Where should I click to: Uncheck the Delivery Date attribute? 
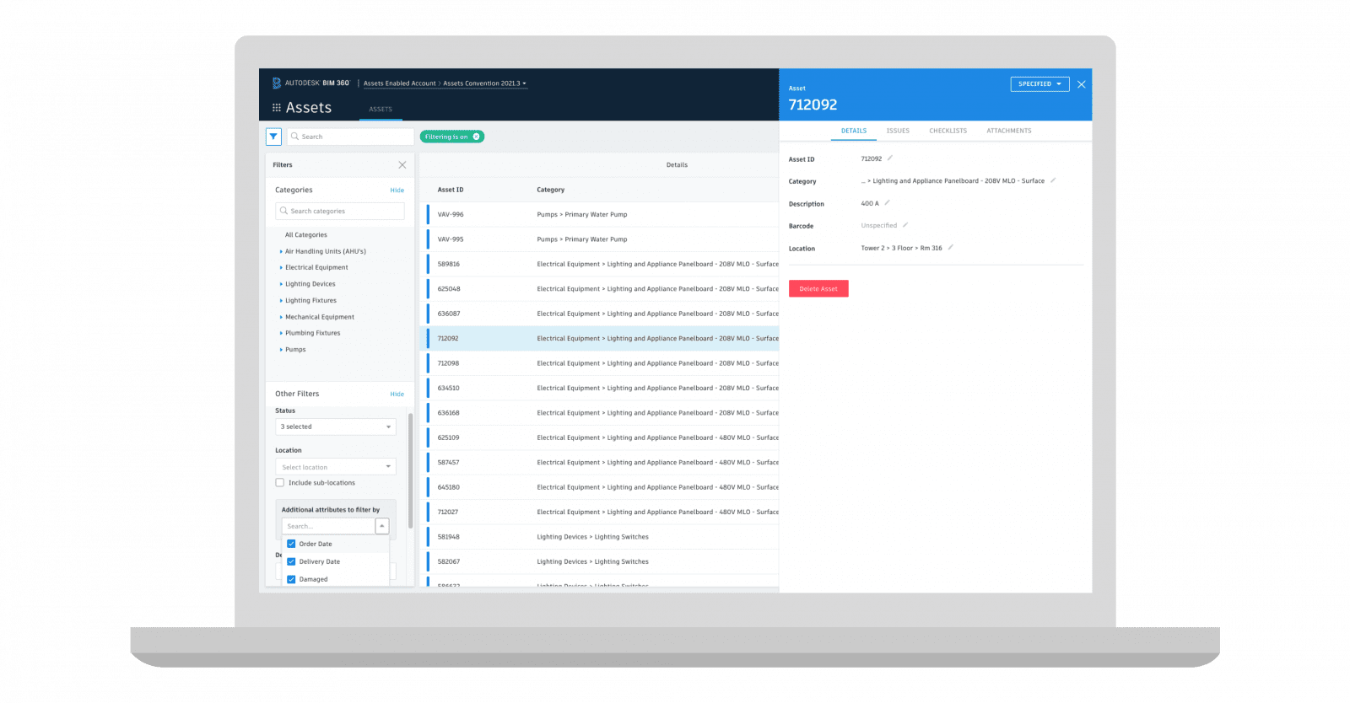[x=291, y=561]
